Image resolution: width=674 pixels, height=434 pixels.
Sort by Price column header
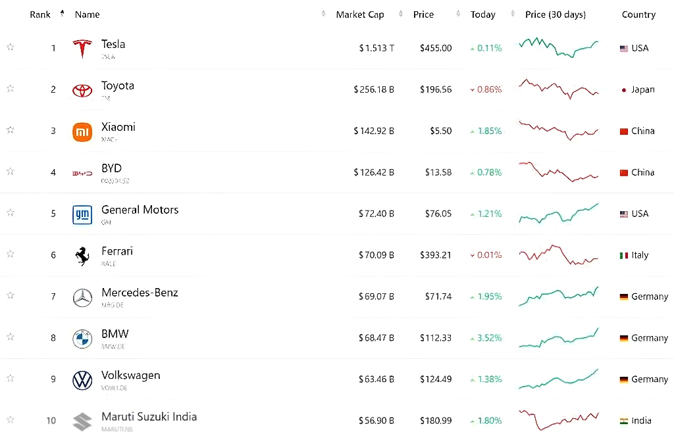pos(424,14)
